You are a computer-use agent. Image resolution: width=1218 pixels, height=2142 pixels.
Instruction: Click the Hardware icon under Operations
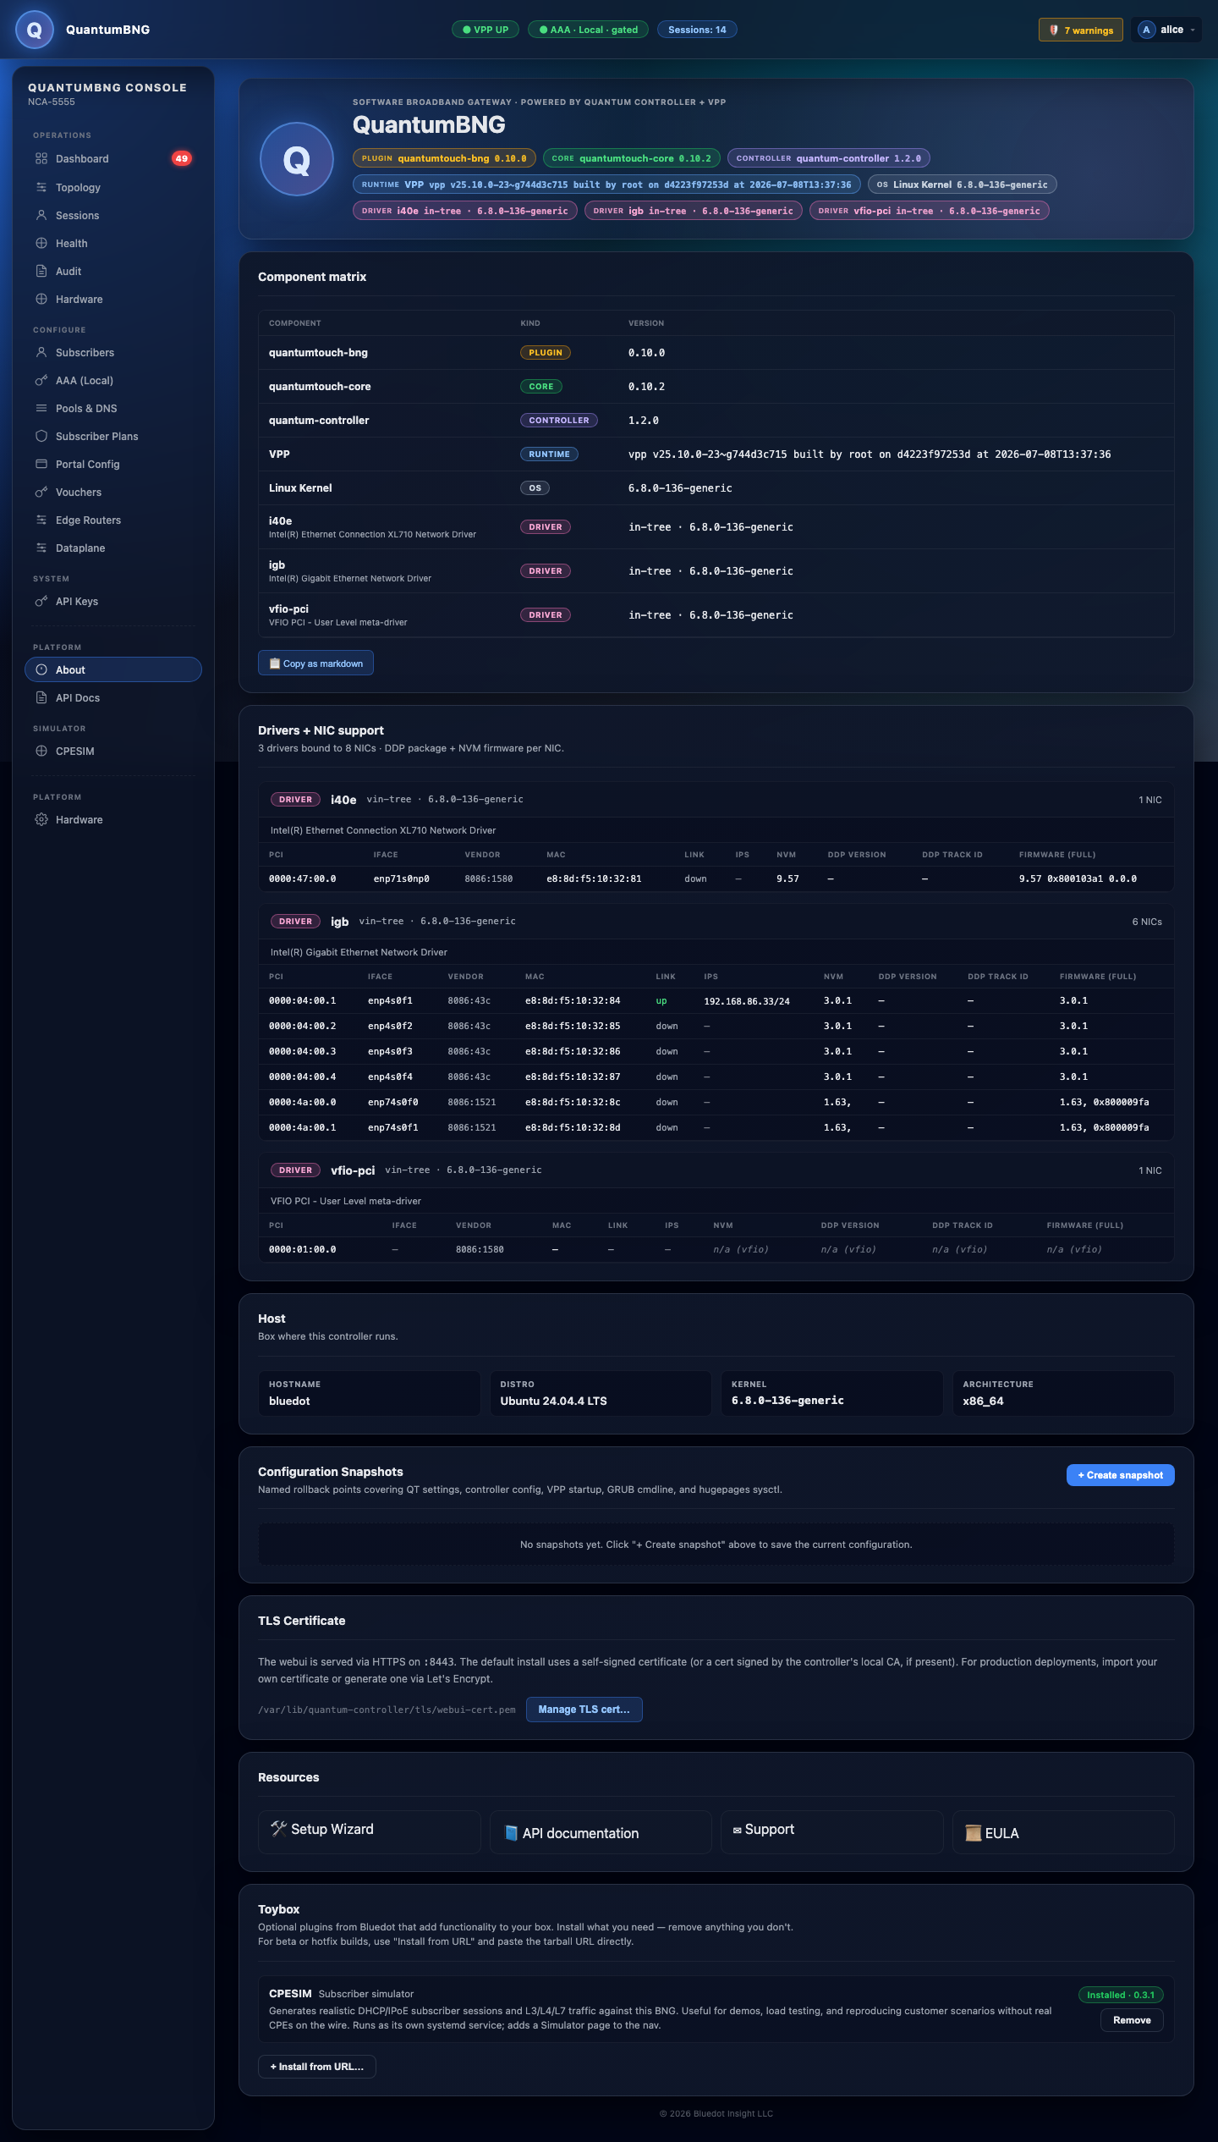coord(41,299)
